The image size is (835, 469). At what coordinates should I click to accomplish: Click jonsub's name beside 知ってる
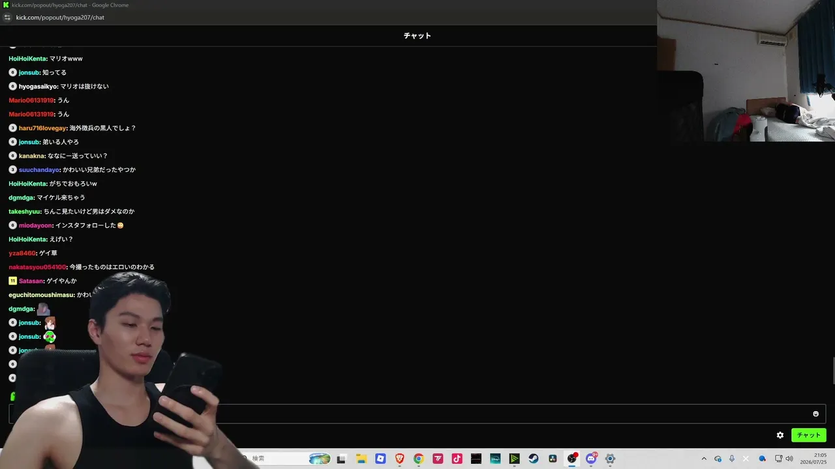(x=29, y=73)
